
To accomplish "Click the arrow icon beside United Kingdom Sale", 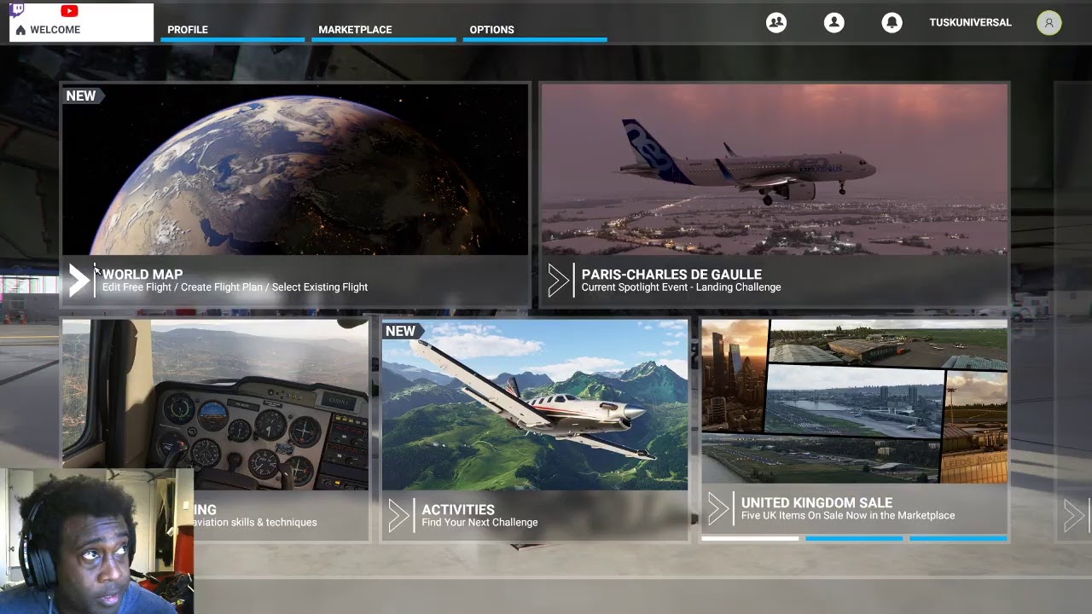I will coord(718,509).
